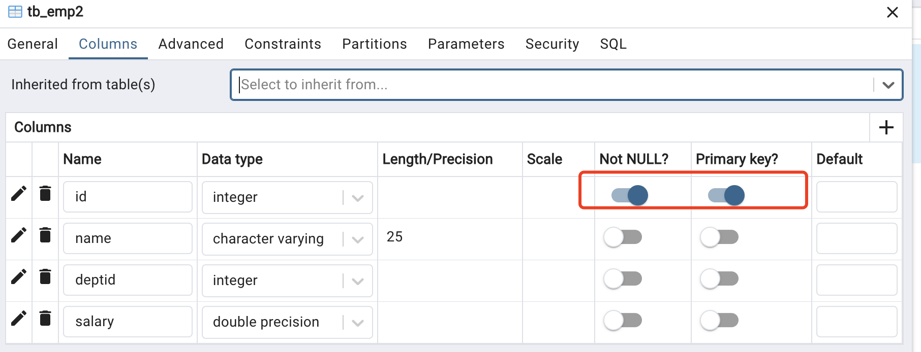Turn on Not NULL for the salary column
This screenshot has height=352, width=921.
(623, 320)
